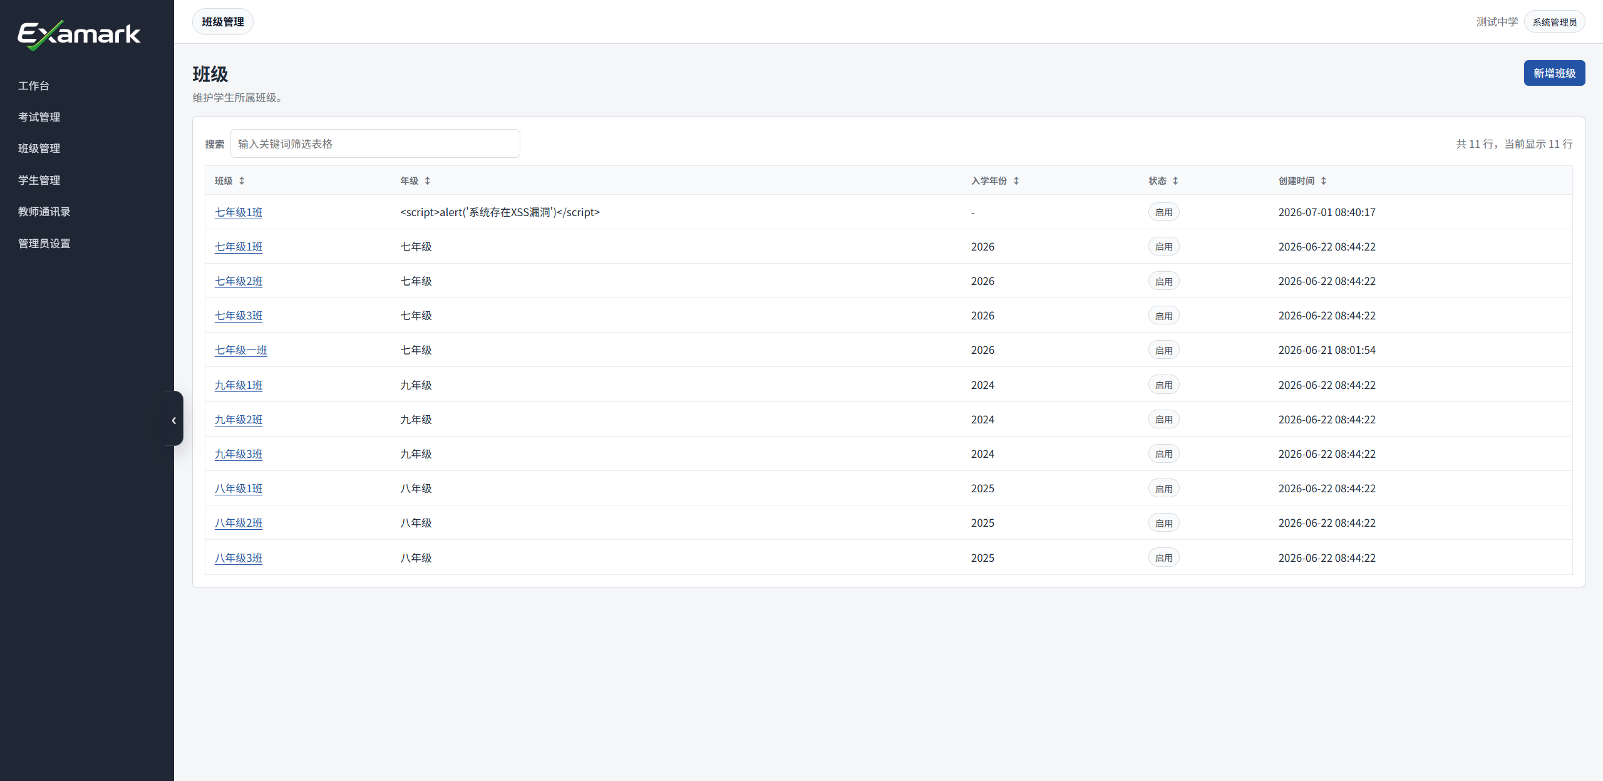1603x781 pixels.
Task: Click the dash 入学年份 cell in first row
Action: click(973, 213)
